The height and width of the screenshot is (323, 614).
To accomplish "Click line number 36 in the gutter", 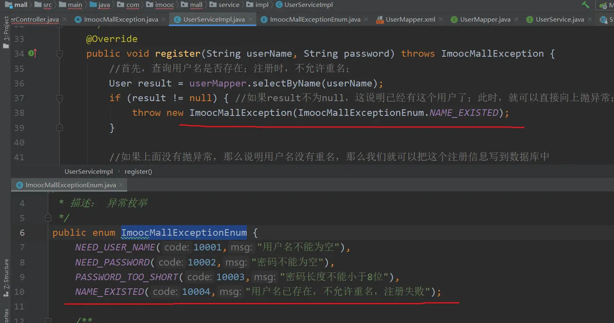I will point(19,84).
